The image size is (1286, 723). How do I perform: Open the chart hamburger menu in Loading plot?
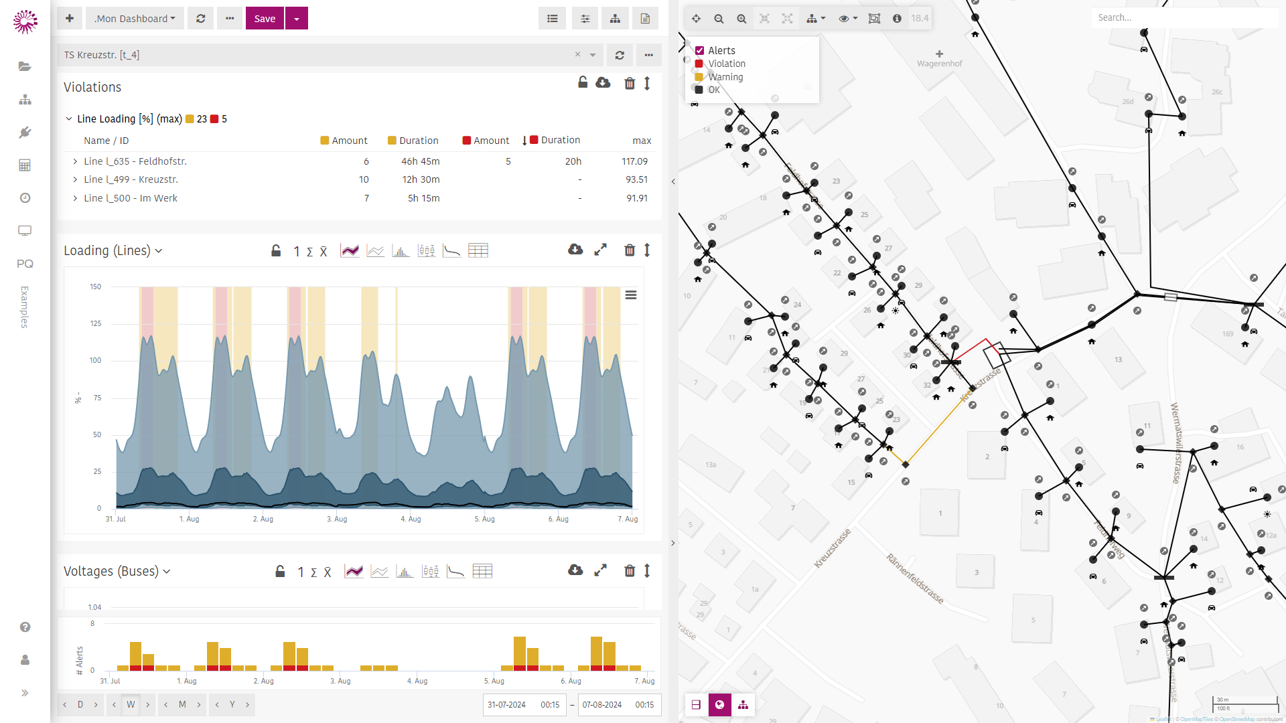click(x=631, y=295)
